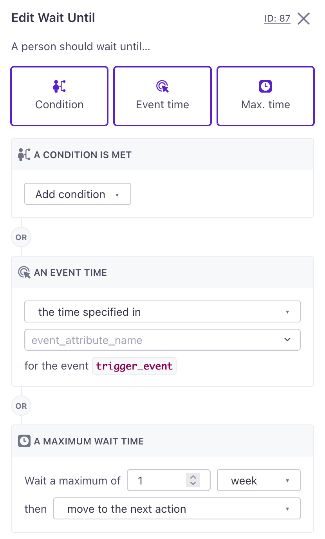Change the week time unit dropdown
The height and width of the screenshot is (539, 325).
point(259,480)
